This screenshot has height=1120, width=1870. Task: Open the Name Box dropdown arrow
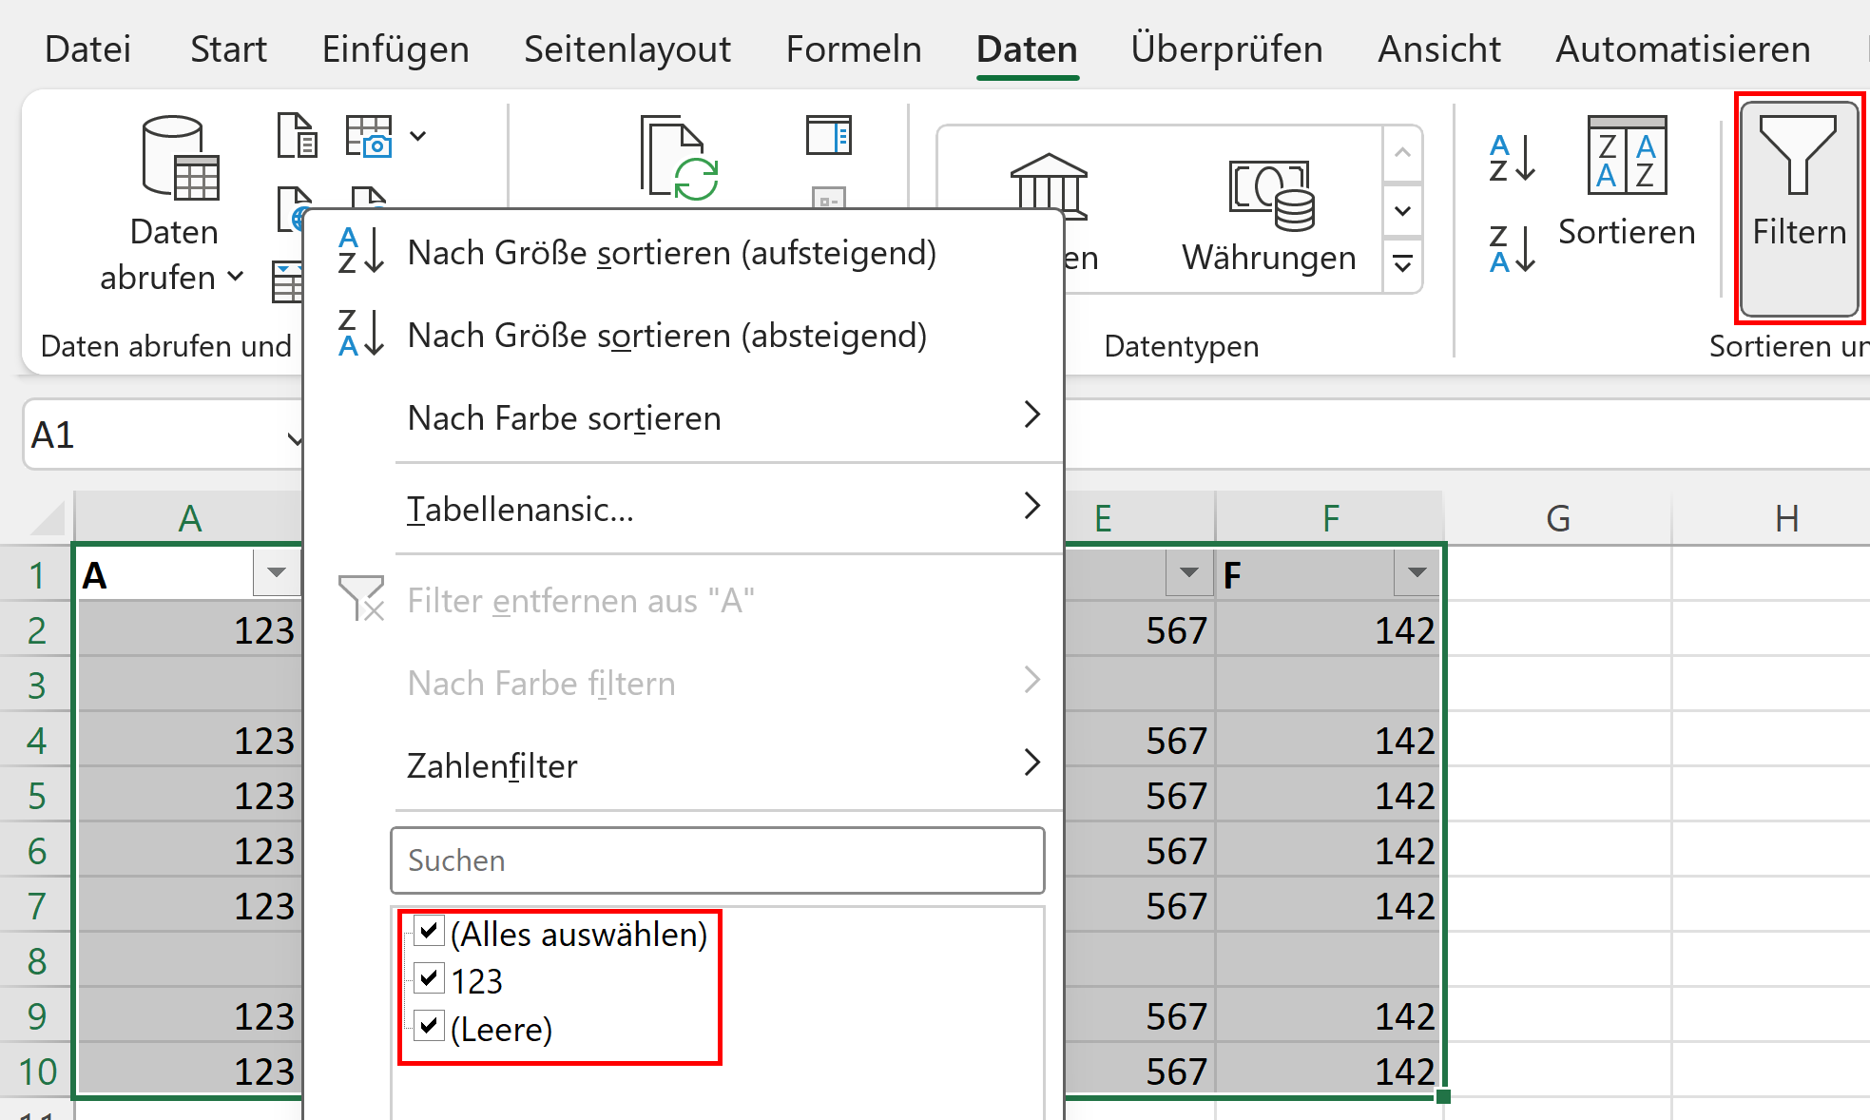pyautogui.click(x=295, y=437)
